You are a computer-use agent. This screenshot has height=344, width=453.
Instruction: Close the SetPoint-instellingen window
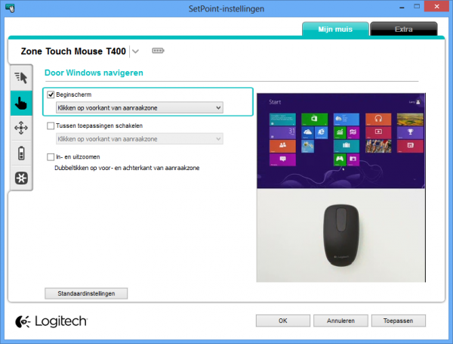[x=436, y=6]
